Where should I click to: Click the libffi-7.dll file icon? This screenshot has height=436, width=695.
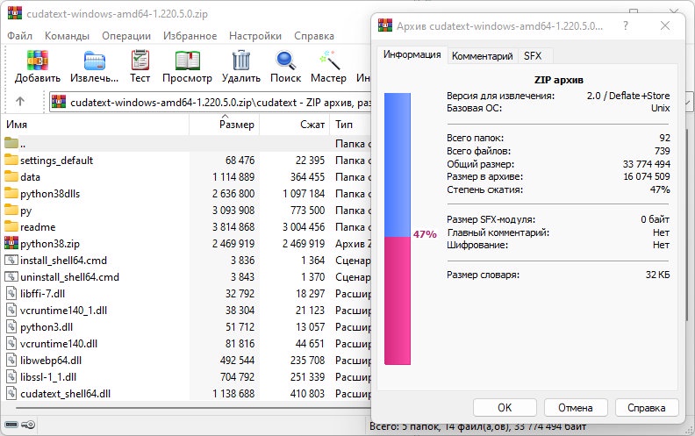click(x=11, y=293)
